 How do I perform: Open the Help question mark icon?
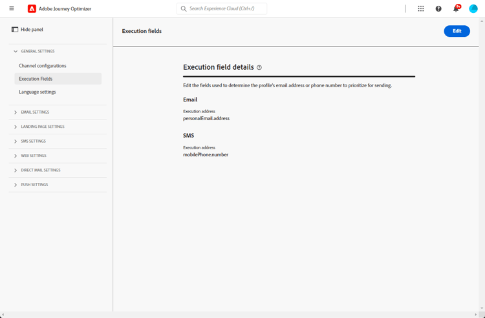coord(438,8)
